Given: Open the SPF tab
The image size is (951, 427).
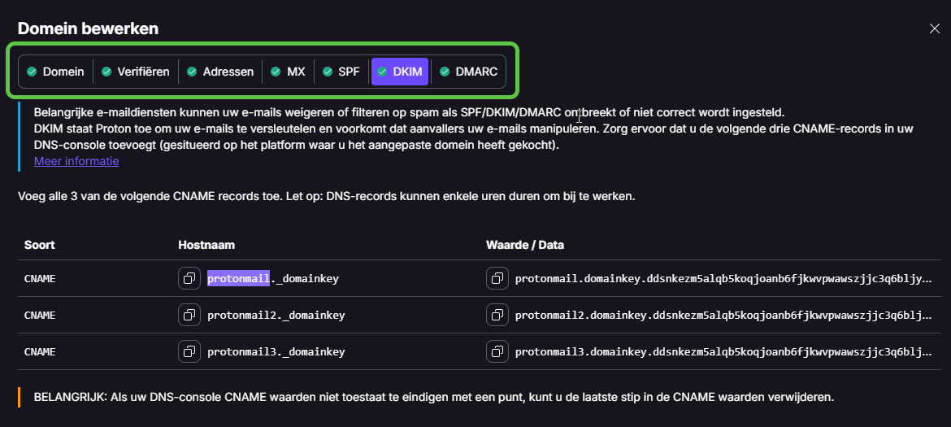Looking at the screenshot, I should coord(341,72).
